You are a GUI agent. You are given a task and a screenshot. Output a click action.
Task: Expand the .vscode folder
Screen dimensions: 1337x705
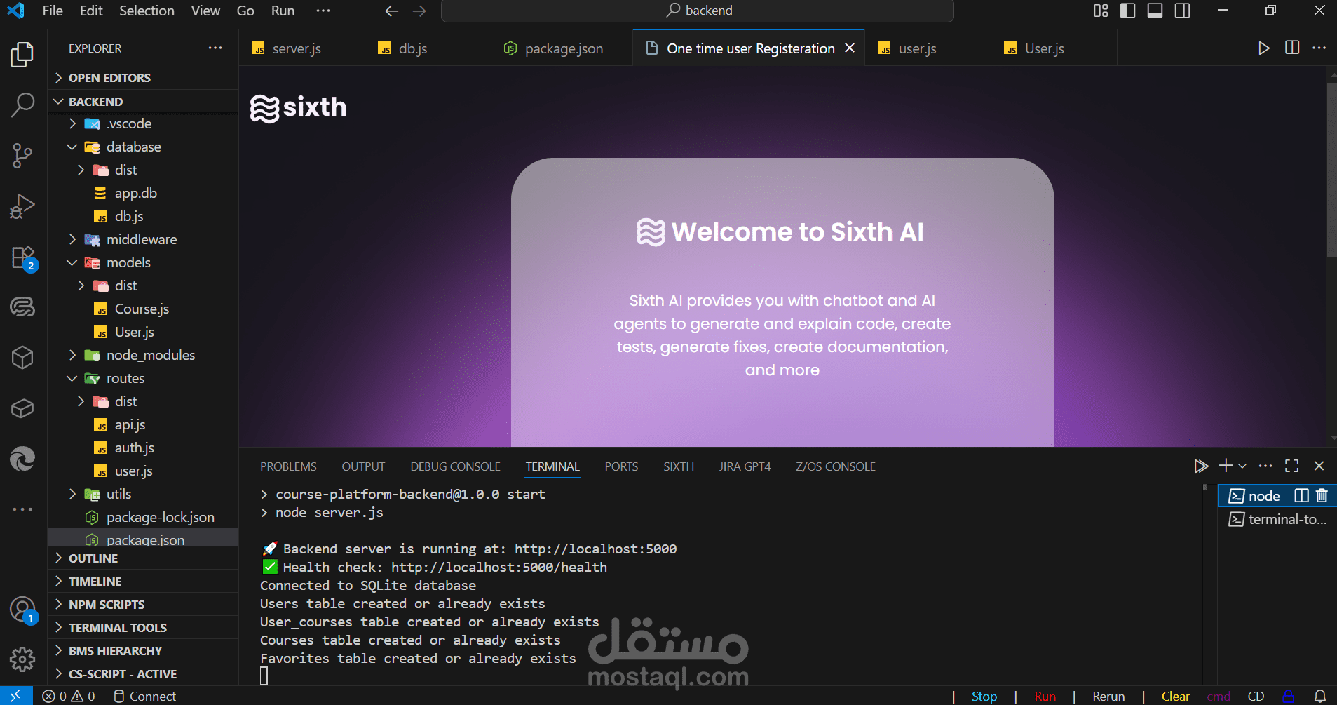coord(143,123)
